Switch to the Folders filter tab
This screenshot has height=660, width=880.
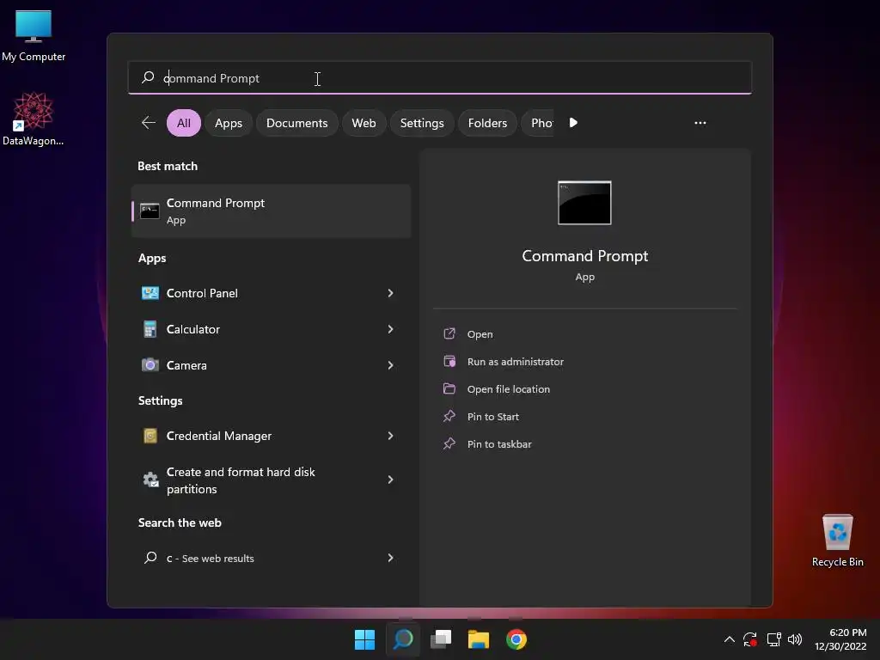[x=487, y=123]
